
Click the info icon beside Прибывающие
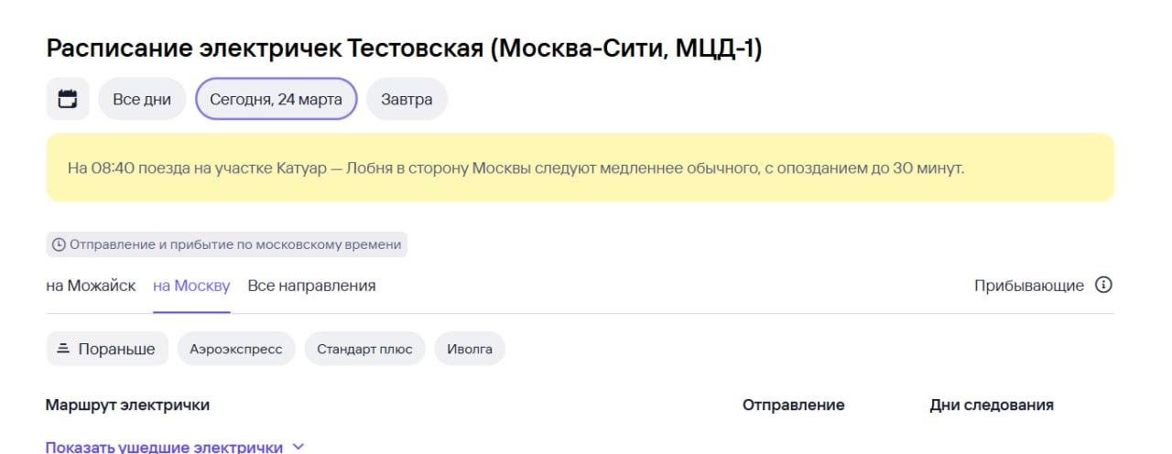[1103, 286]
